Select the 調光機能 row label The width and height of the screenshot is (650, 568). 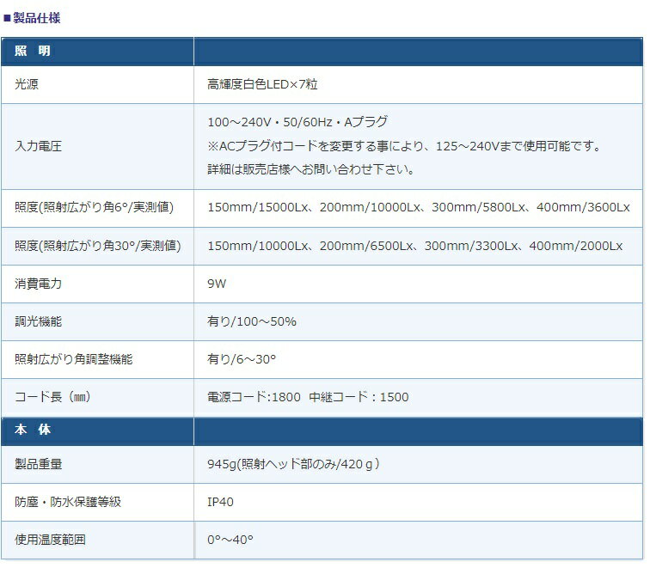pos(39,321)
